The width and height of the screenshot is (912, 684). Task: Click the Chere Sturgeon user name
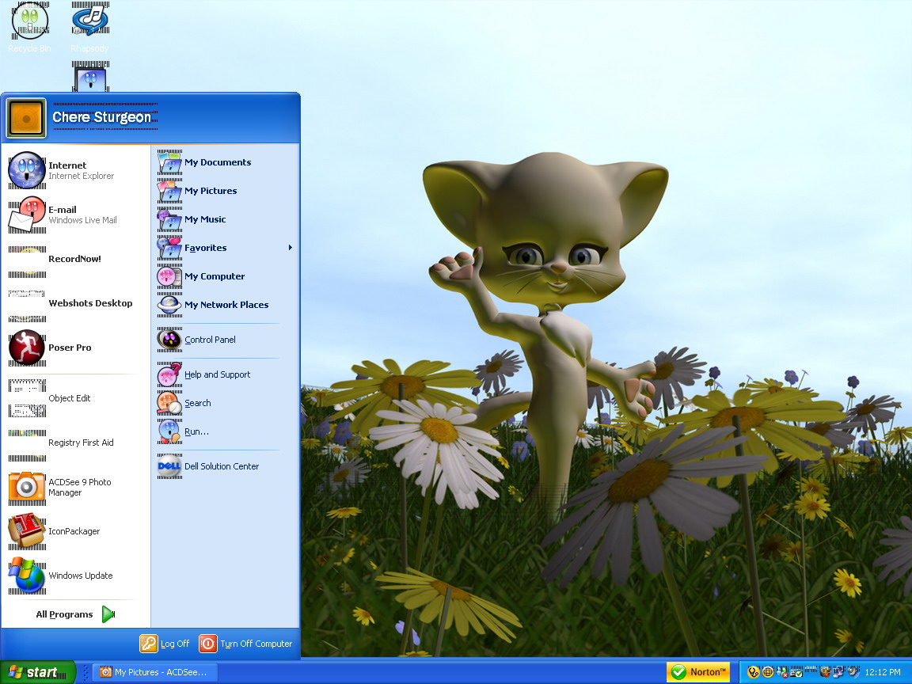point(102,117)
